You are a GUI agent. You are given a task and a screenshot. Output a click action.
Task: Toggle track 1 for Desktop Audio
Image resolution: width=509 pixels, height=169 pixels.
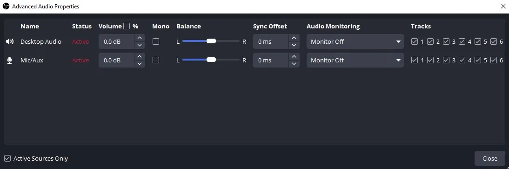click(x=415, y=41)
